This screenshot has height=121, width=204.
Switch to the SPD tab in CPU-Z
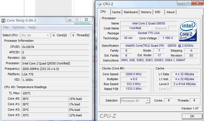coord(158,12)
